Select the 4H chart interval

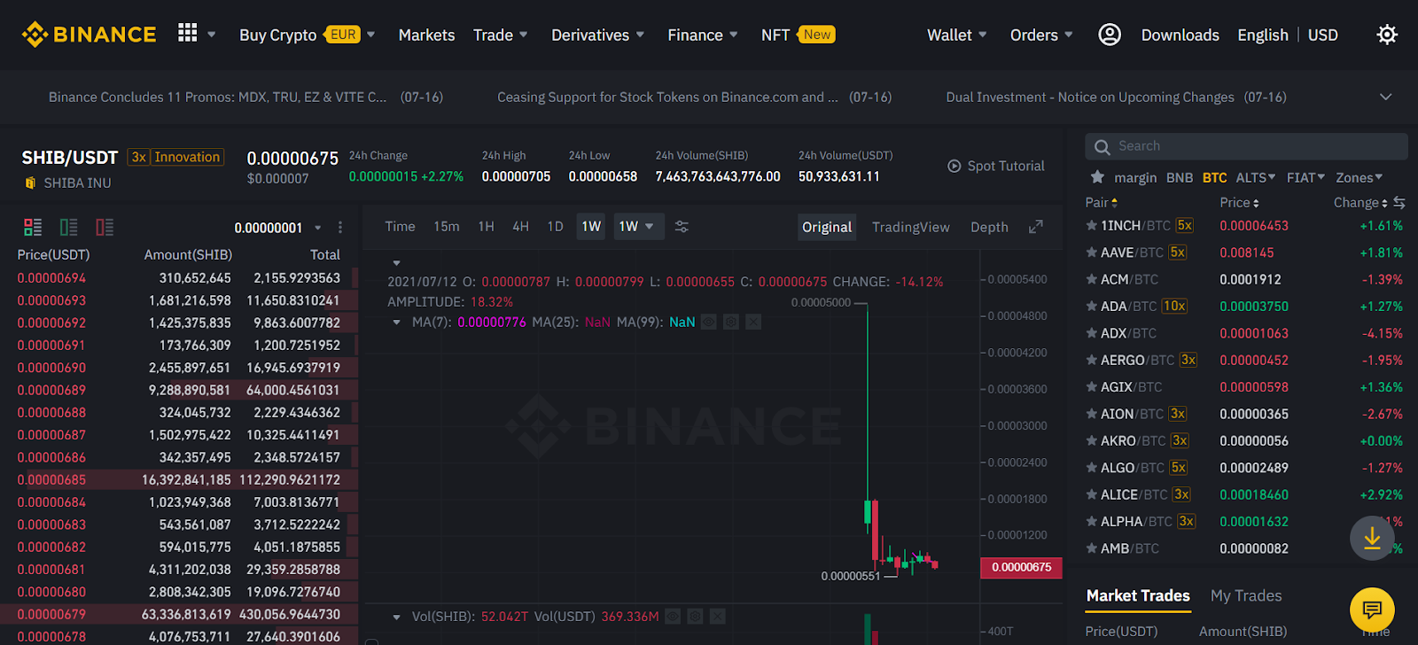[521, 227]
